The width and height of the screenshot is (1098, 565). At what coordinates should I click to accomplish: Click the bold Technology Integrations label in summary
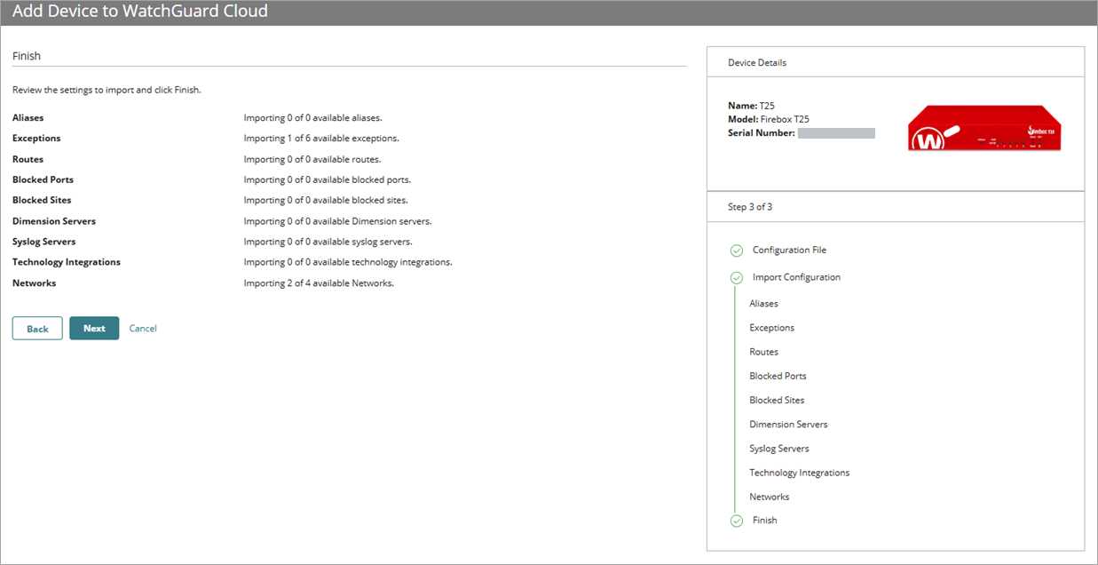(x=67, y=262)
